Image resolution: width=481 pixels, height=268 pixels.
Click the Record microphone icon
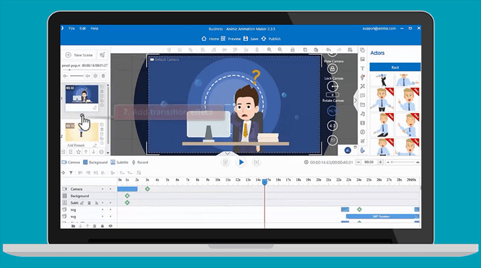(133, 163)
